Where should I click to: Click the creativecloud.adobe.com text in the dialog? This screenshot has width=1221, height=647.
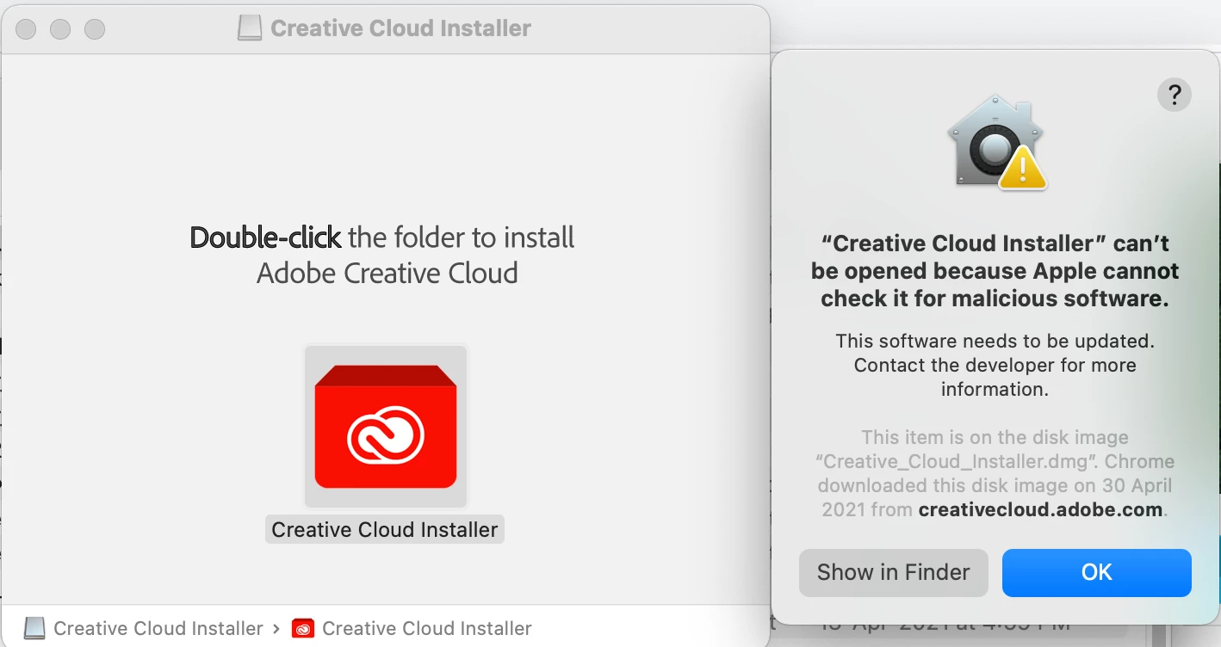point(1041,509)
